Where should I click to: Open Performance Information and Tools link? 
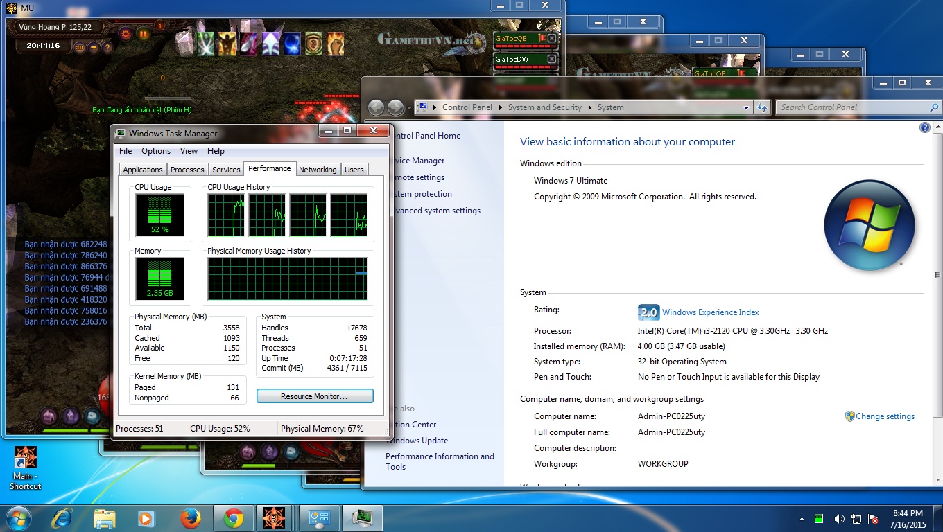(440, 461)
